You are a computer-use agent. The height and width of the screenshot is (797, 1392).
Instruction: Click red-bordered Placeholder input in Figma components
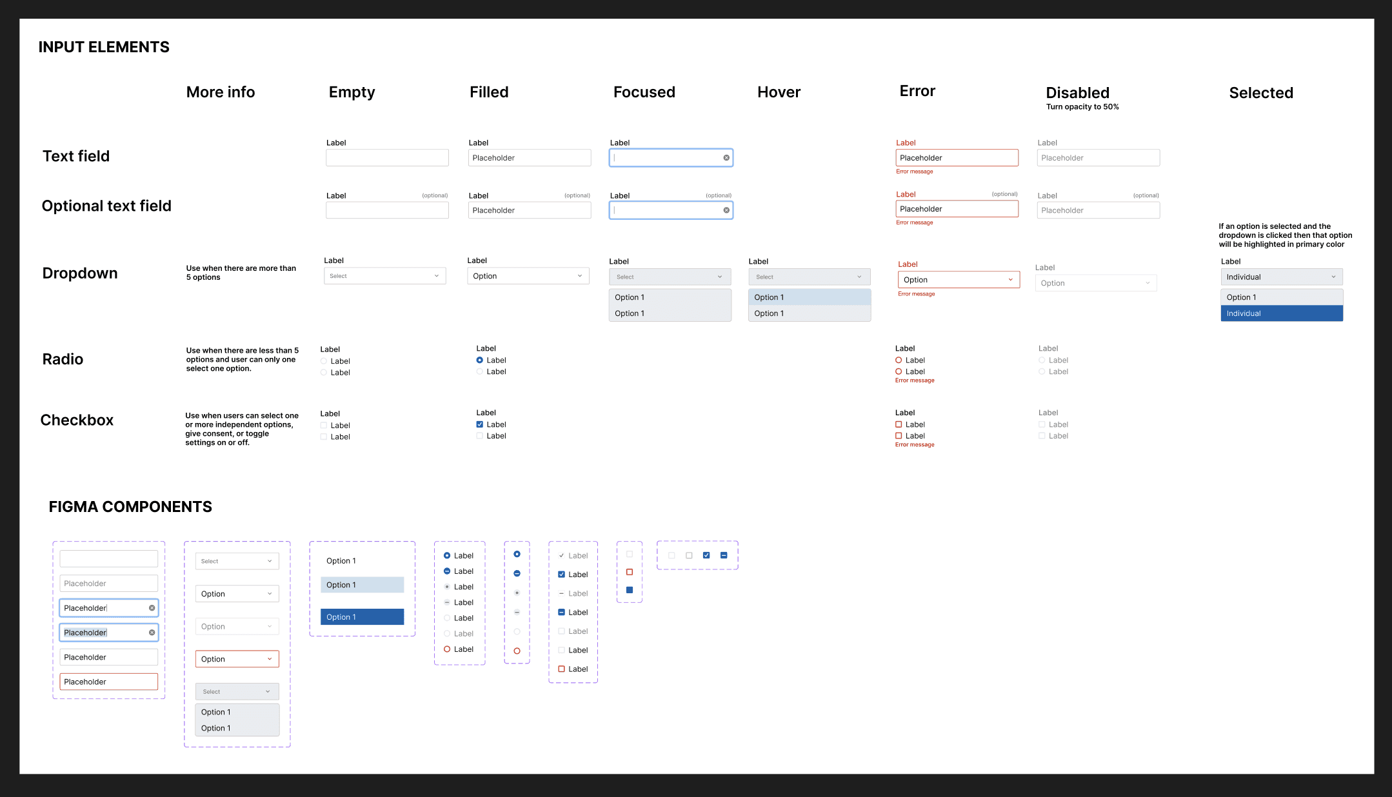pyautogui.click(x=108, y=682)
